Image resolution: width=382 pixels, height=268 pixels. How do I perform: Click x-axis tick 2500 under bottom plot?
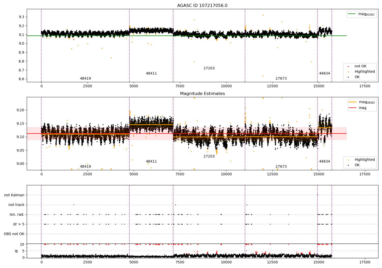tap(88, 262)
